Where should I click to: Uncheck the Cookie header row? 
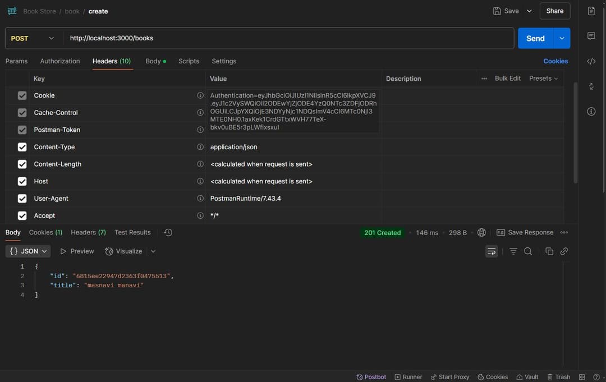click(22, 95)
